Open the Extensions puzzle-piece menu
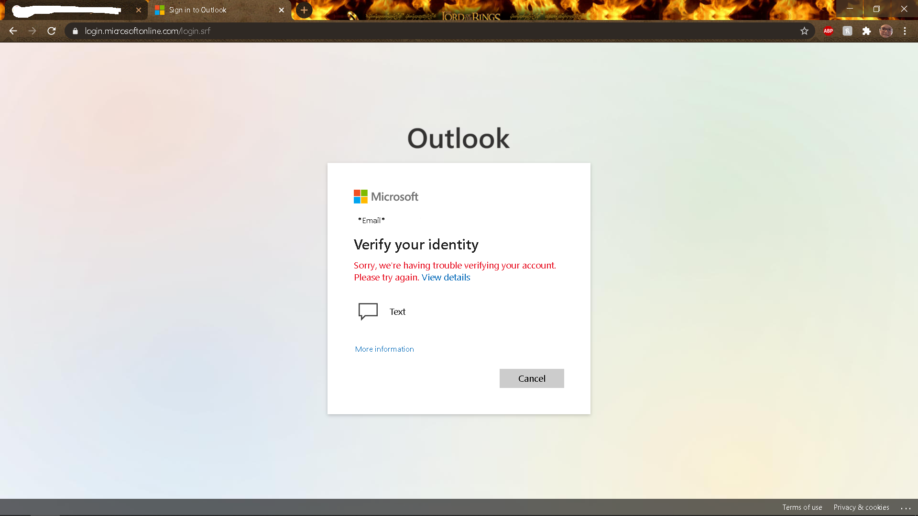 866,31
